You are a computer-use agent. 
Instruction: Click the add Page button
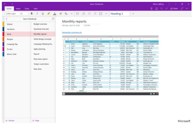[x=35, y=121]
